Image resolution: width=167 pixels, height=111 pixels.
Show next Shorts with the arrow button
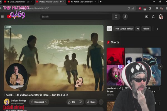[x=160, y=67]
